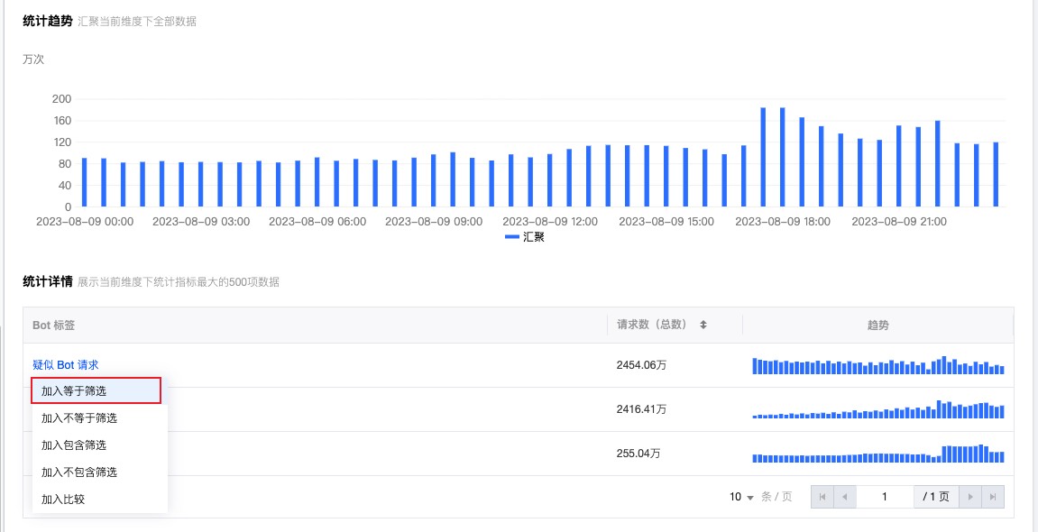
Task: Click the previous page arrow
Action: click(845, 497)
